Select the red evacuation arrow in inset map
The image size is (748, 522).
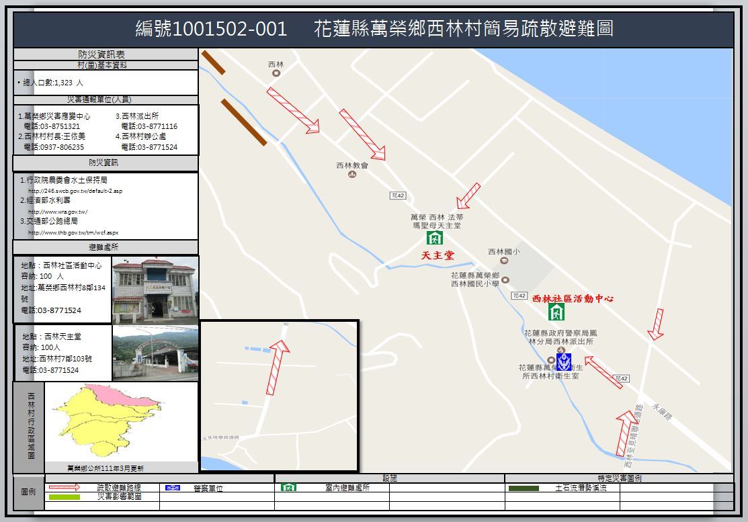[x=277, y=367]
